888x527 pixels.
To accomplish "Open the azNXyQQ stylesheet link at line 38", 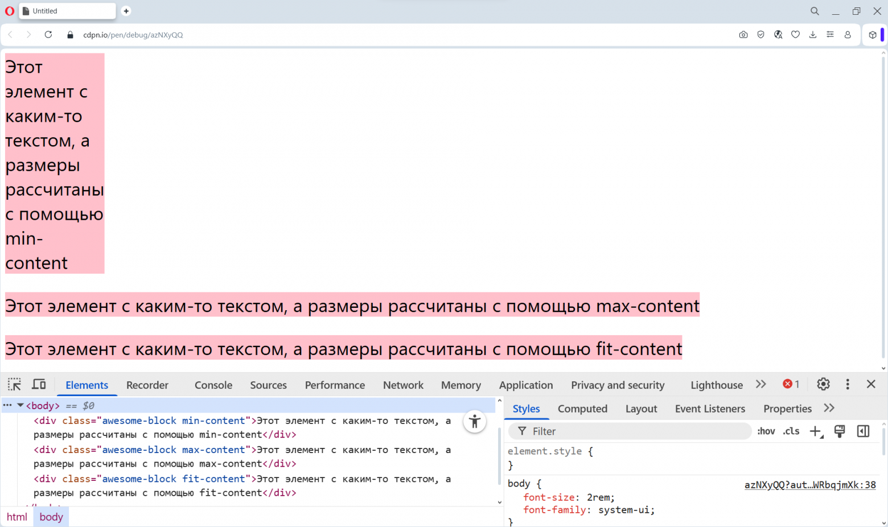I will tap(810, 484).
